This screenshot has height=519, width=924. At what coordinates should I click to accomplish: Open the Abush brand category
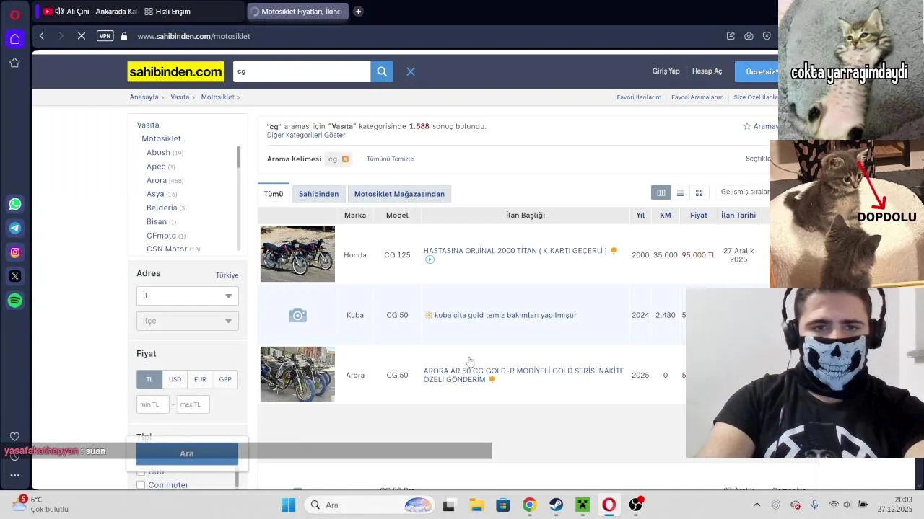pyautogui.click(x=158, y=153)
